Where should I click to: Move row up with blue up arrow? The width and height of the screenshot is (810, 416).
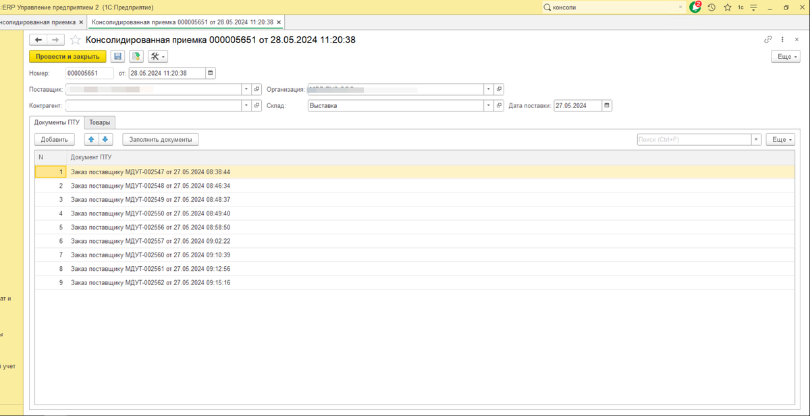click(x=91, y=139)
